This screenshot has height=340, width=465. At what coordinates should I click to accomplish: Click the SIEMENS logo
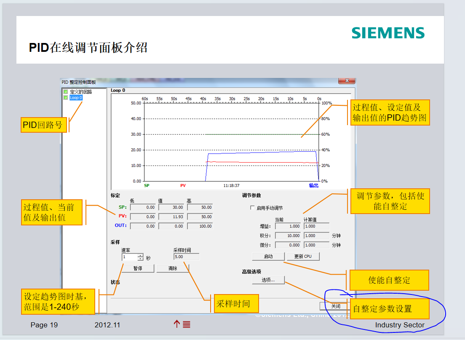click(388, 33)
